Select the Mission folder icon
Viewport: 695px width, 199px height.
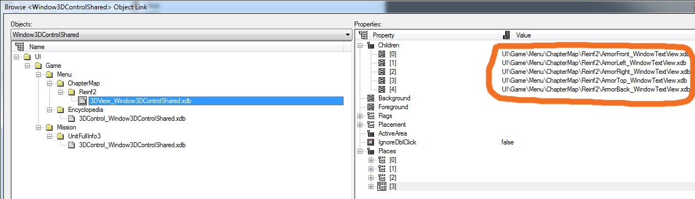pos(49,127)
